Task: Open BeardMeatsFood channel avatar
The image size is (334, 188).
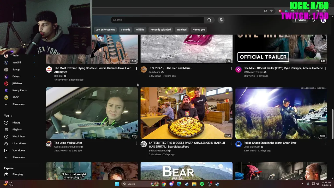Action: tap(144, 144)
